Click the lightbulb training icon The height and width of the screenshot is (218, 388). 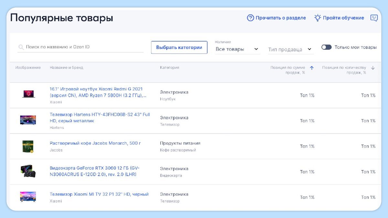(318, 18)
